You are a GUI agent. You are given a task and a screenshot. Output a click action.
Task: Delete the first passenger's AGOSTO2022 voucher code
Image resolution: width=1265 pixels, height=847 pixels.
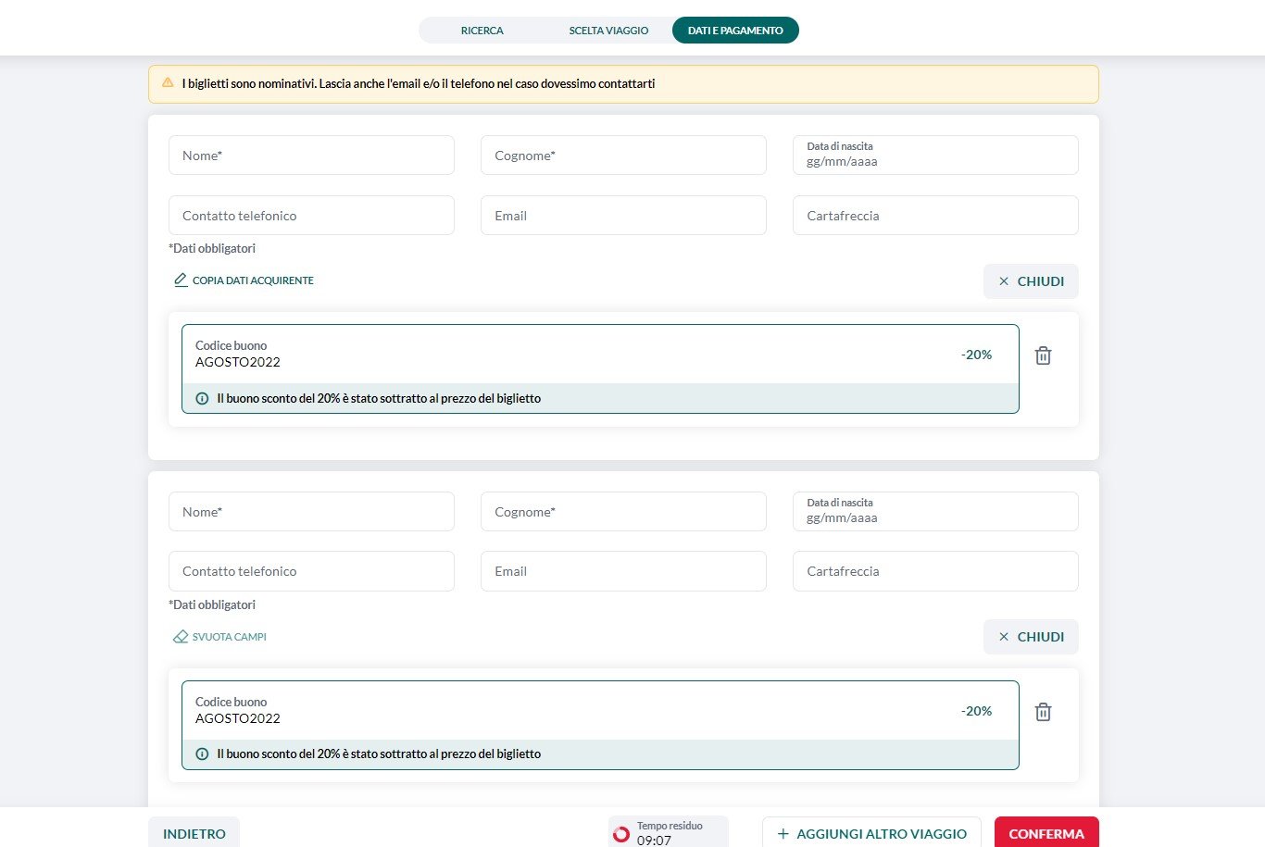(1043, 355)
